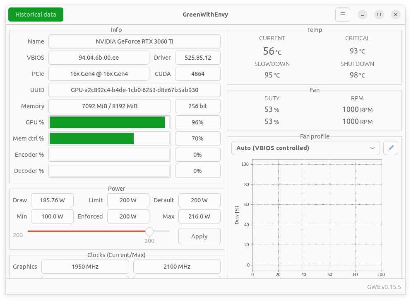Image resolution: width=411 pixels, height=301 pixels.
Task: Click the UUID label
Action: [x=37, y=90]
